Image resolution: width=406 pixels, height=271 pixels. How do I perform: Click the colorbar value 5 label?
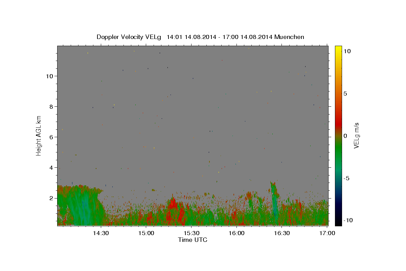click(345, 93)
